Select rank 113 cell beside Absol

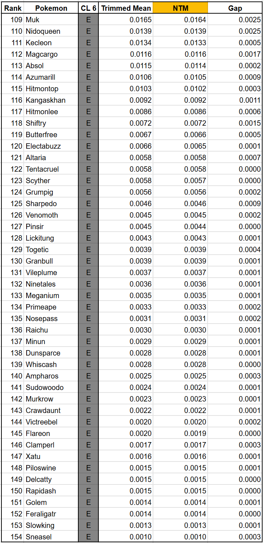(x=13, y=66)
